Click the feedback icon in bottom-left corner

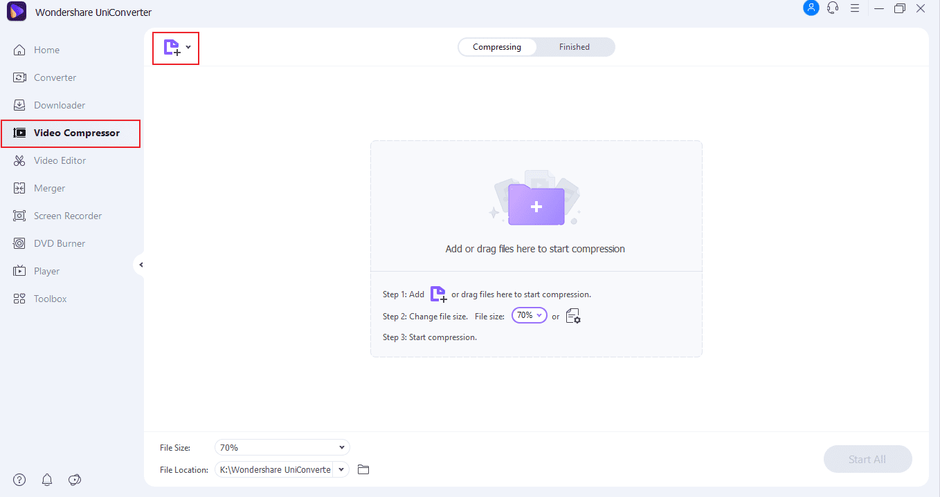point(75,480)
